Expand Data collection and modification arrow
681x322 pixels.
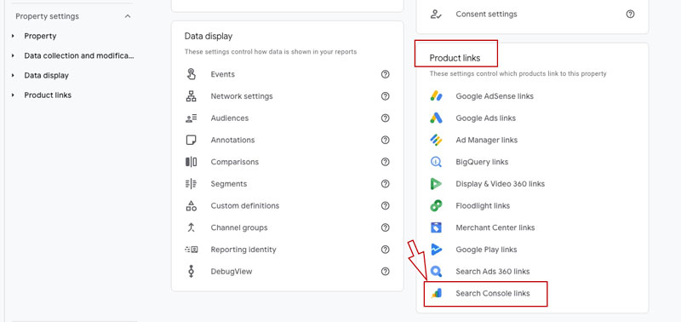coord(13,55)
